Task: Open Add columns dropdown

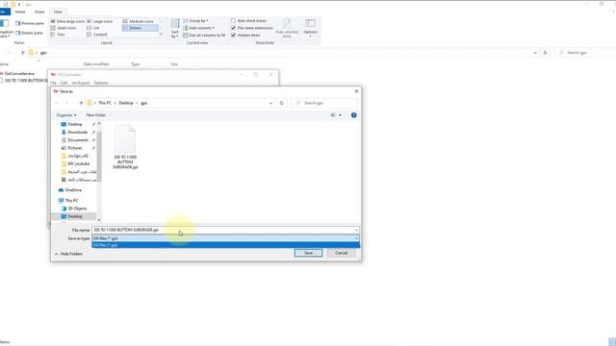Action: click(199, 28)
